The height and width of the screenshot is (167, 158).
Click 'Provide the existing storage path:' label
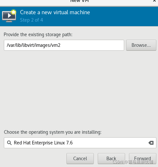(x=38, y=35)
